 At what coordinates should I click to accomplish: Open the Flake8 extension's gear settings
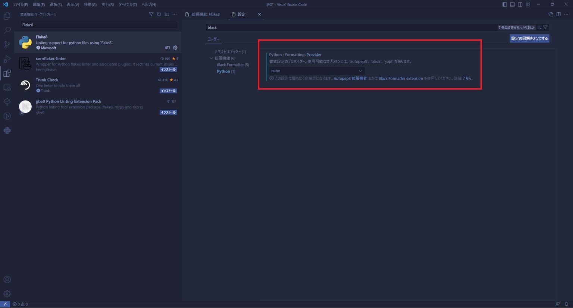click(x=175, y=48)
